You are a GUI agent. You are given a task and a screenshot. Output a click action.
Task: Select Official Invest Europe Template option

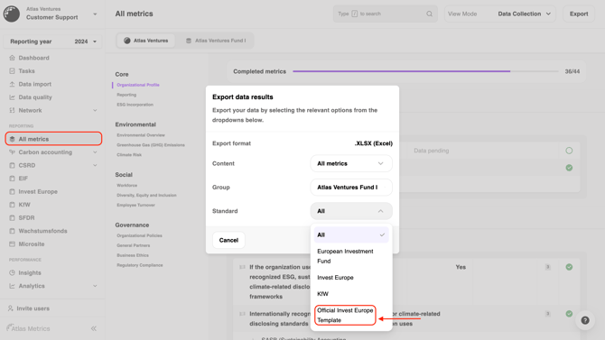345,316
